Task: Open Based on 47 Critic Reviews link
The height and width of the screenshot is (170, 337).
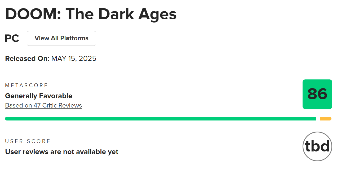Action: [43, 105]
